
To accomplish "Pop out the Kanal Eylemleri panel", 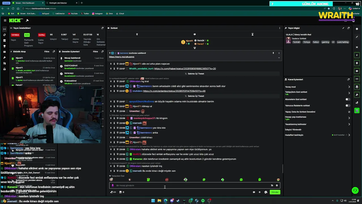I will coord(348,80).
